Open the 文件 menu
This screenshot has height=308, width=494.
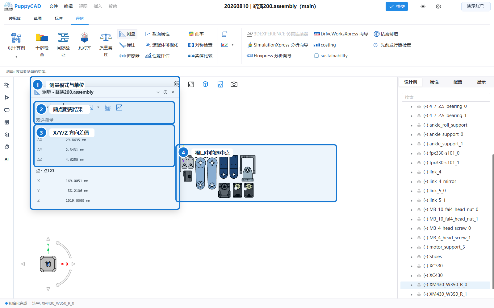point(53,6)
